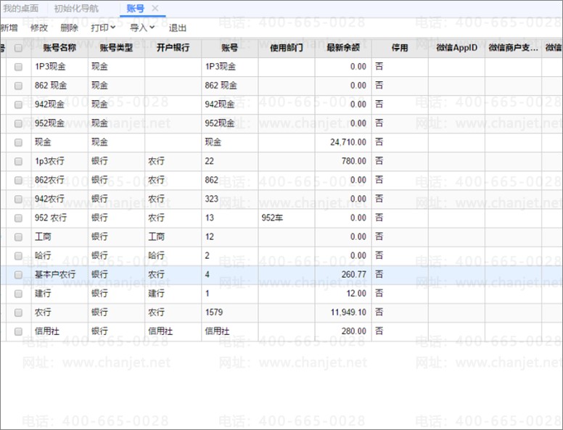563x430 pixels.
Task: Sort by 账号名称 column header
Action: coord(59,48)
